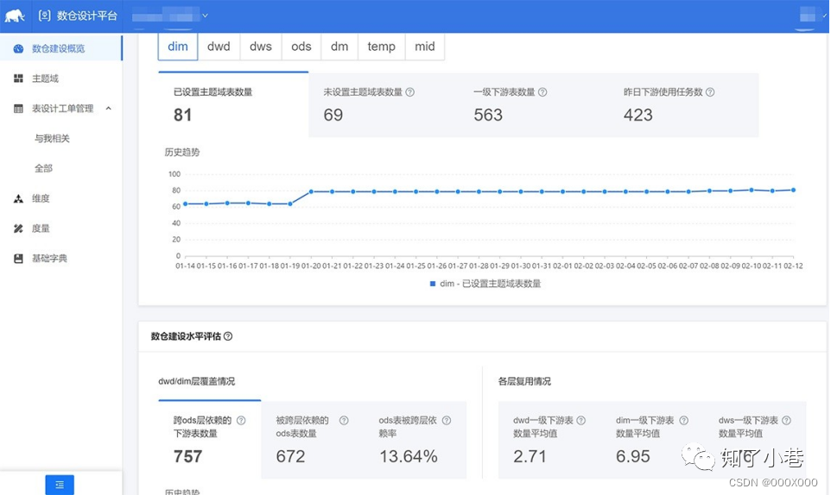Click help icon beside dws一级下游表
The image size is (831, 495).
786,421
